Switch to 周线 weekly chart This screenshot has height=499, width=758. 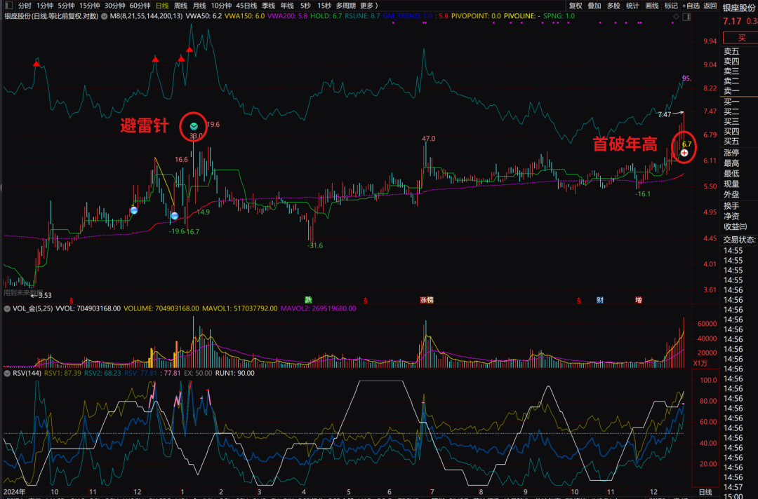point(181,6)
